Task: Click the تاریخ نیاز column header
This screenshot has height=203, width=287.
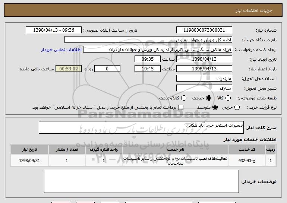Action: (x=29, y=150)
